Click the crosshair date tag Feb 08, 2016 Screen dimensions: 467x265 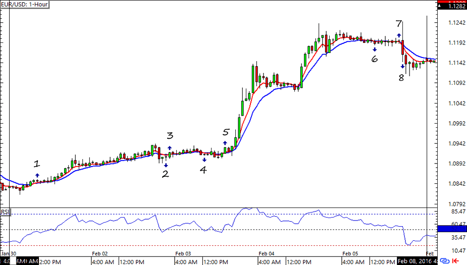pos(417,261)
